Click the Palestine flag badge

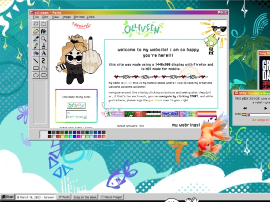click(151, 114)
